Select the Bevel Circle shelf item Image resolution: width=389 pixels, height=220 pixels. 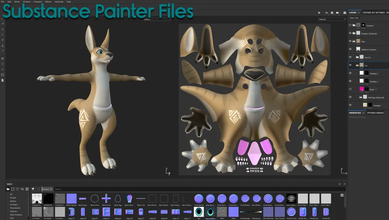94,199
